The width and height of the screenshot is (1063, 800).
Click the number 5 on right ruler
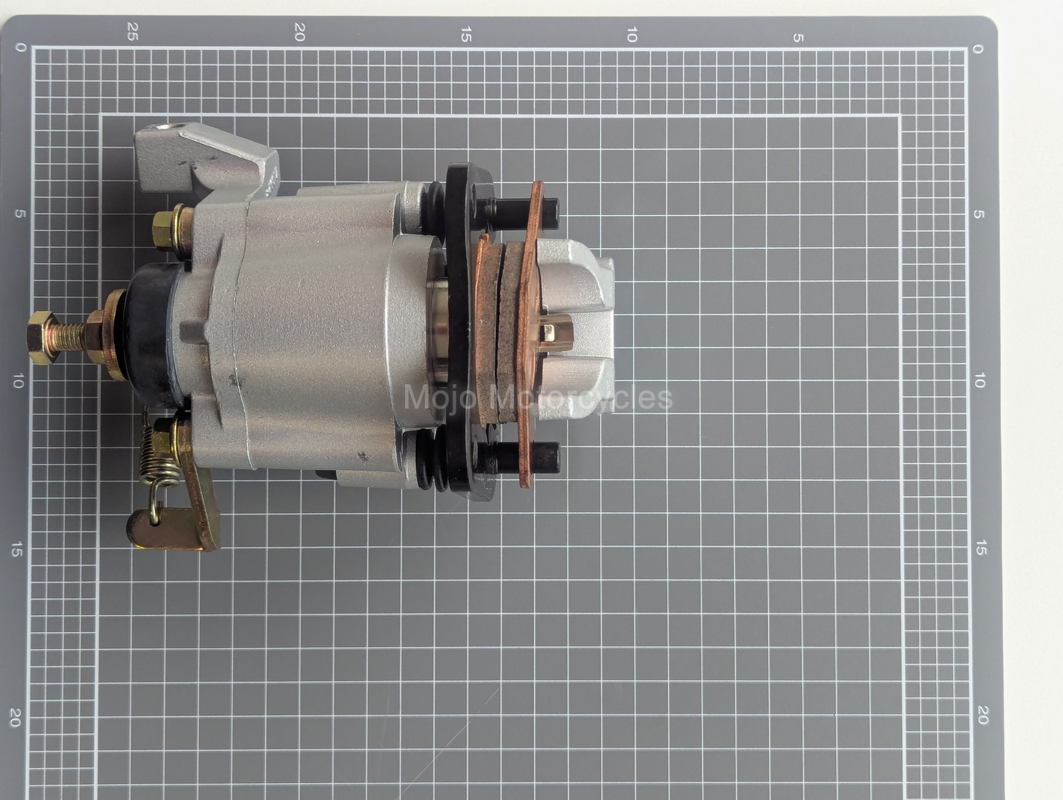pos(979,214)
